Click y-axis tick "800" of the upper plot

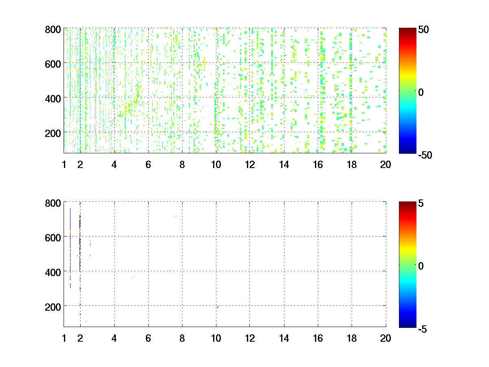[x=53, y=29]
